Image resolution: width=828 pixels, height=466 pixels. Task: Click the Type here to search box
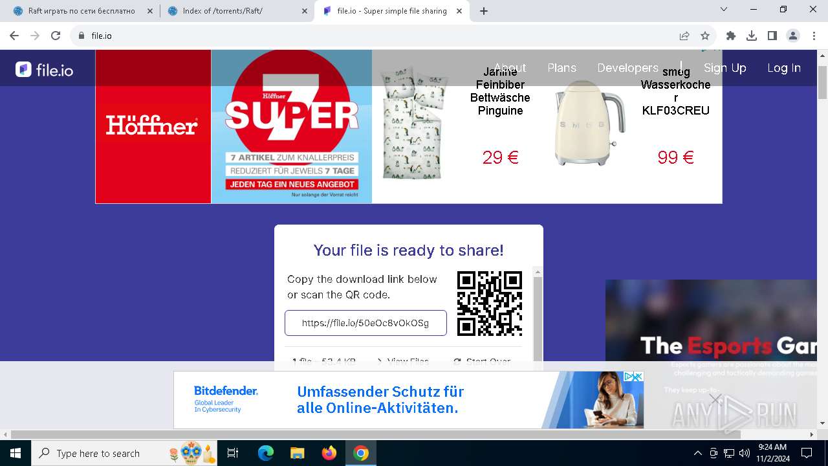[x=124, y=453]
